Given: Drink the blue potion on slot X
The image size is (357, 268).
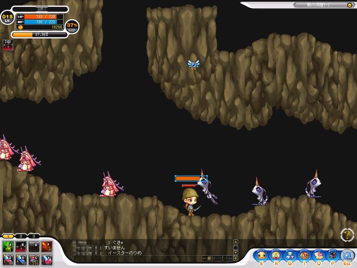Looking at the screenshot, I should click(21, 260).
